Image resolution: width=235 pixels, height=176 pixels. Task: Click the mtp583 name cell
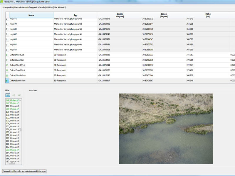click(x=31, y=39)
